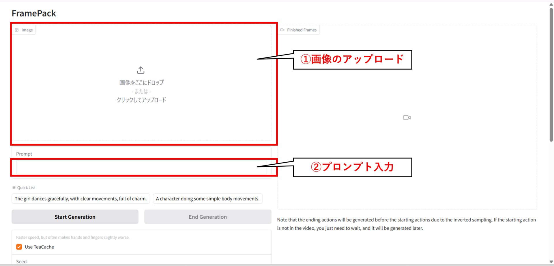
Task: Click inside the Prompt text field
Action: (141, 167)
